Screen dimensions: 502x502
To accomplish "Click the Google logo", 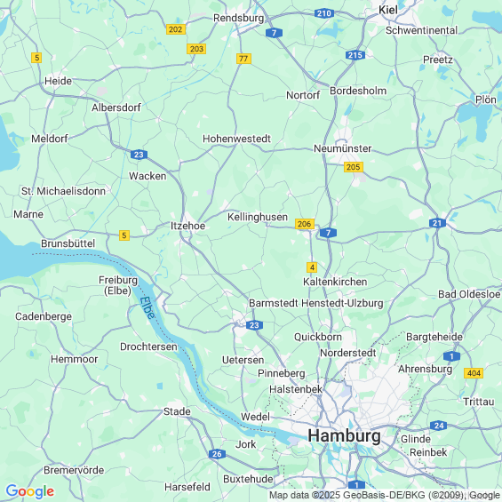I will point(30,491).
